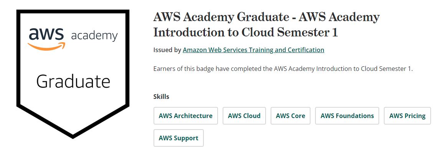This screenshot has height=151, width=441.
Task: Click the Skills section heading
Action: 161,97
